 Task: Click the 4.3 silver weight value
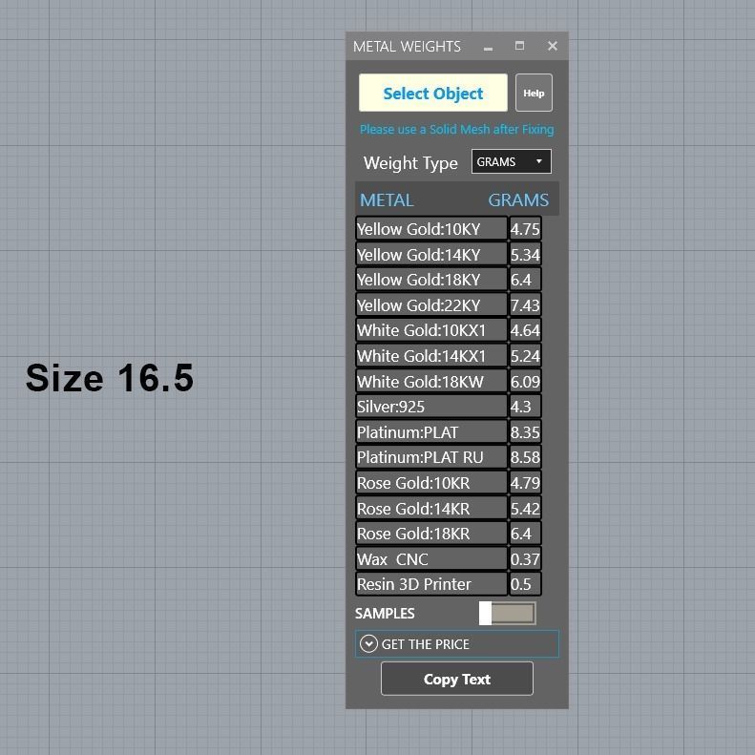pyautogui.click(x=525, y=407)
